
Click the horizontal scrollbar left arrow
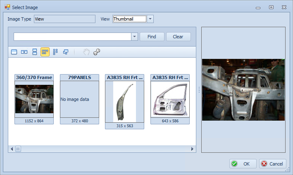tap(12, 149)
